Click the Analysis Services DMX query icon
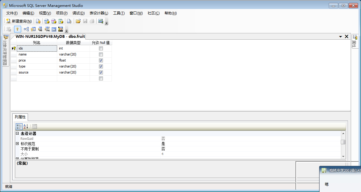 click(x=54, y=21)
